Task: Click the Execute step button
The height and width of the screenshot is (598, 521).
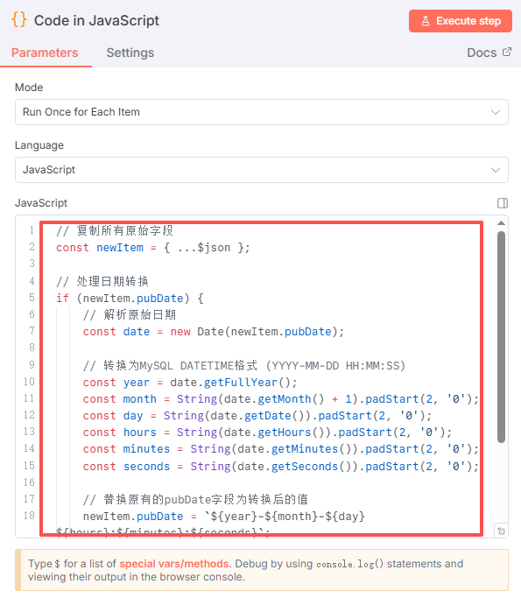Action: 461,21
